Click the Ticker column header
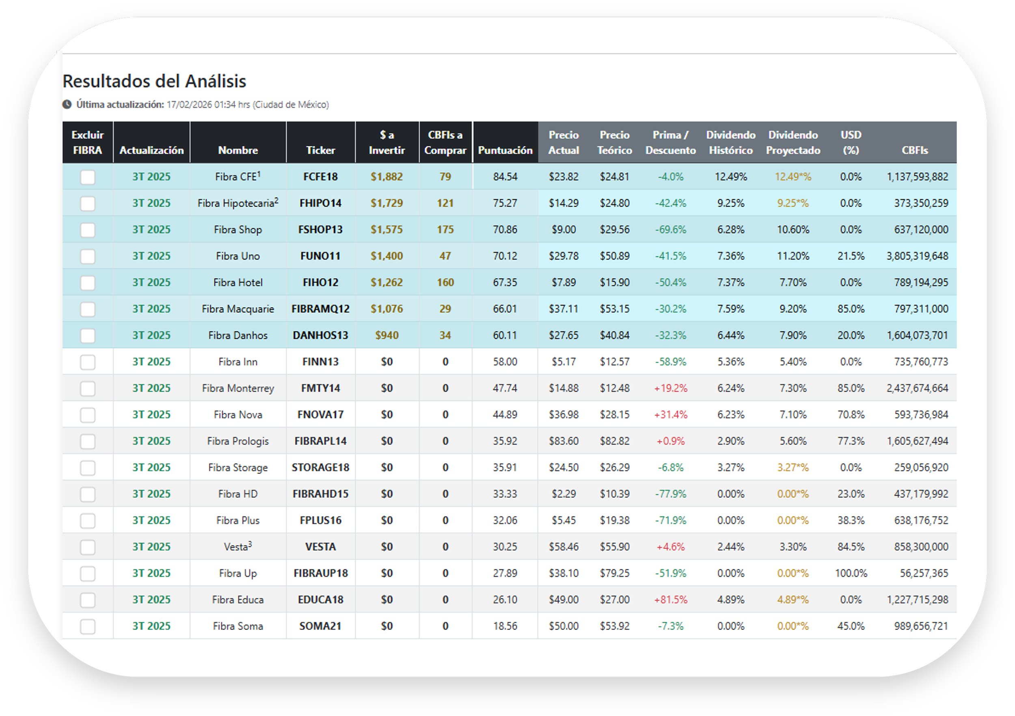Viewport: 1015px width, 716px height. 320,150
